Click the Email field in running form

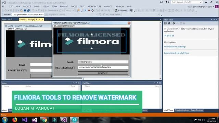(103, 62)
